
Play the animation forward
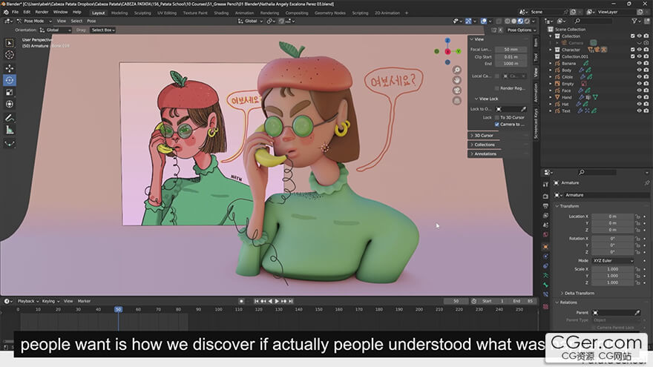[x=277, y=301]
